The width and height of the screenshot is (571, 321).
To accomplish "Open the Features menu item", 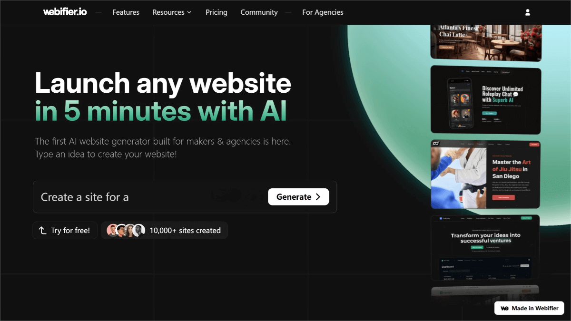I will pyautogui.click(x=126, y=12).
